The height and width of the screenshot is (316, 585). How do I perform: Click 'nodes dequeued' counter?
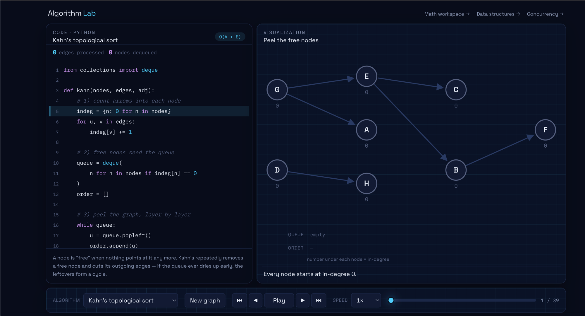(x=133, y=52)
